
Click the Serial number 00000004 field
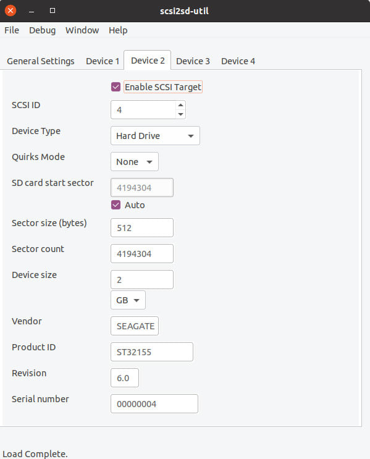[x=154, y=403]
